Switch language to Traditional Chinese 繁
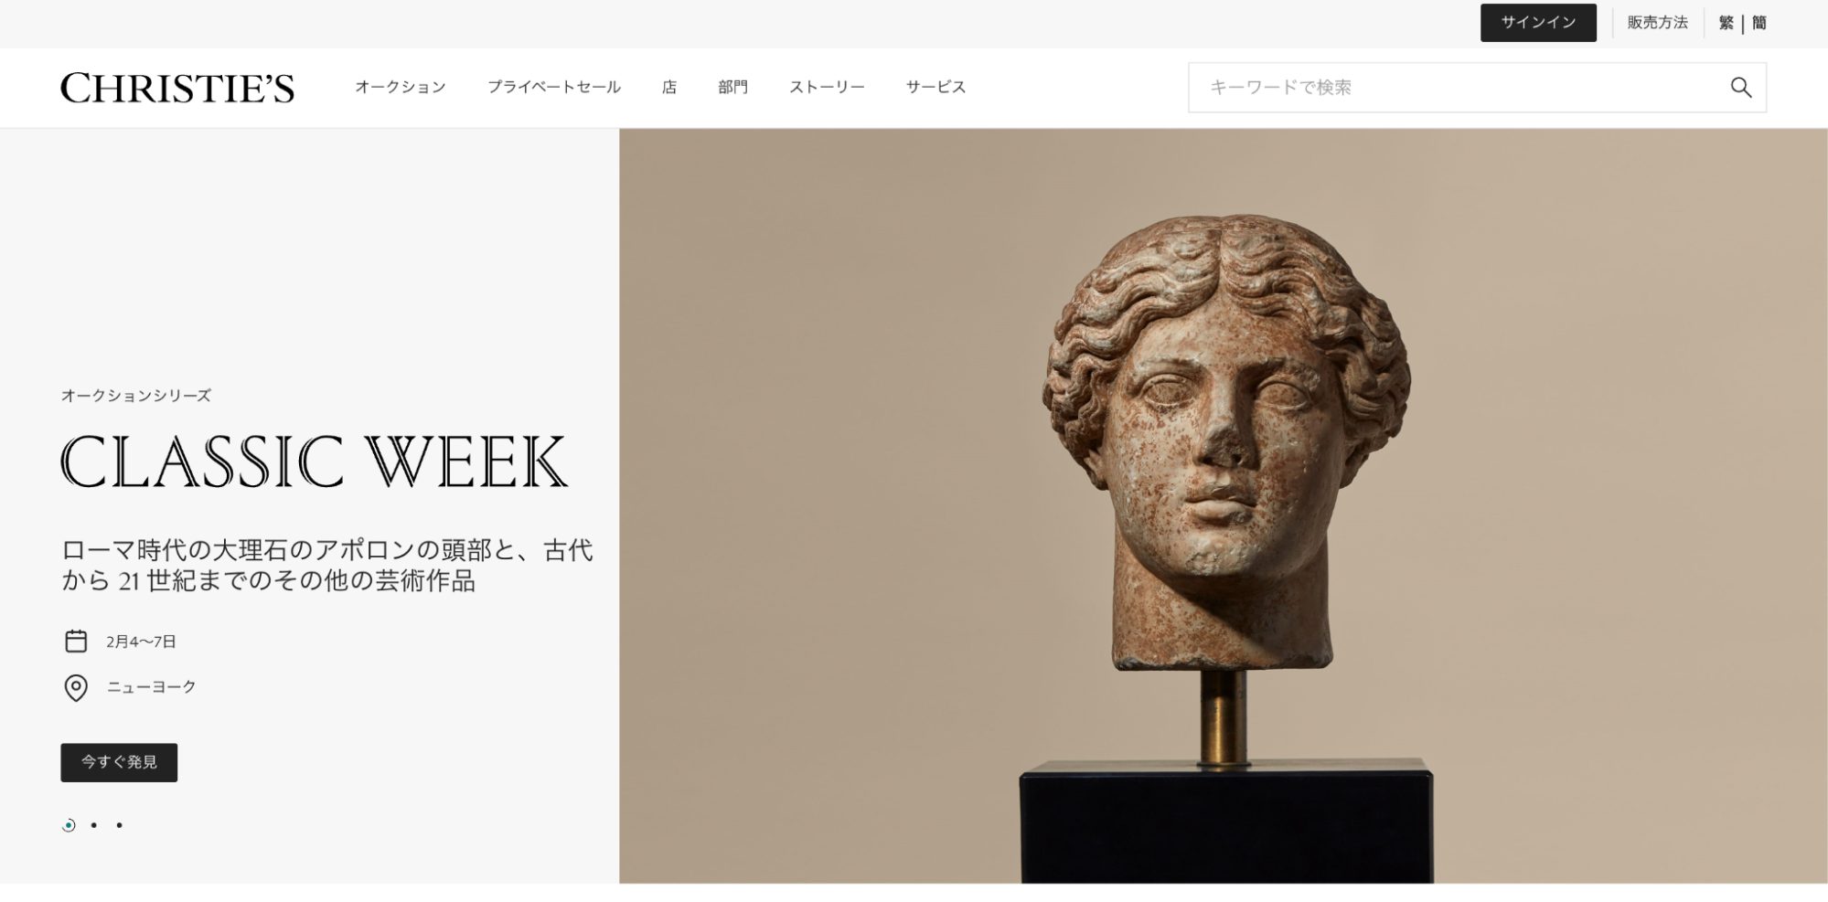The image size is (1828, 902). [1726, 23]
